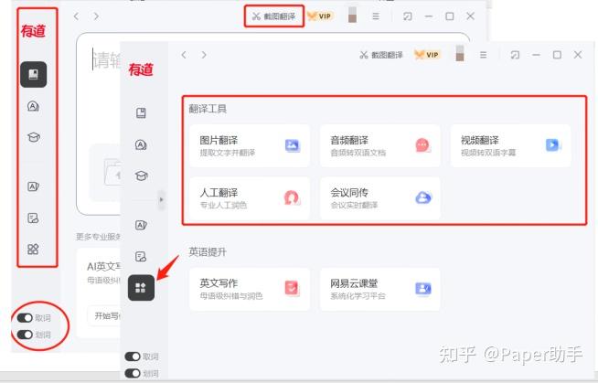This screenshot has width=598, height=383.
Task: Select active apps grid icon in front window
Action: point(141,288)
